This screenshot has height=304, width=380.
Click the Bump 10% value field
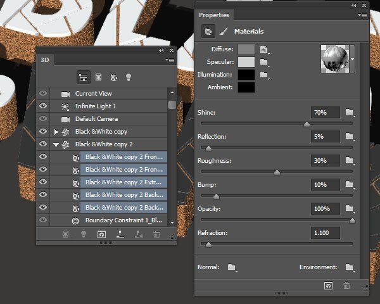point(326,185)
